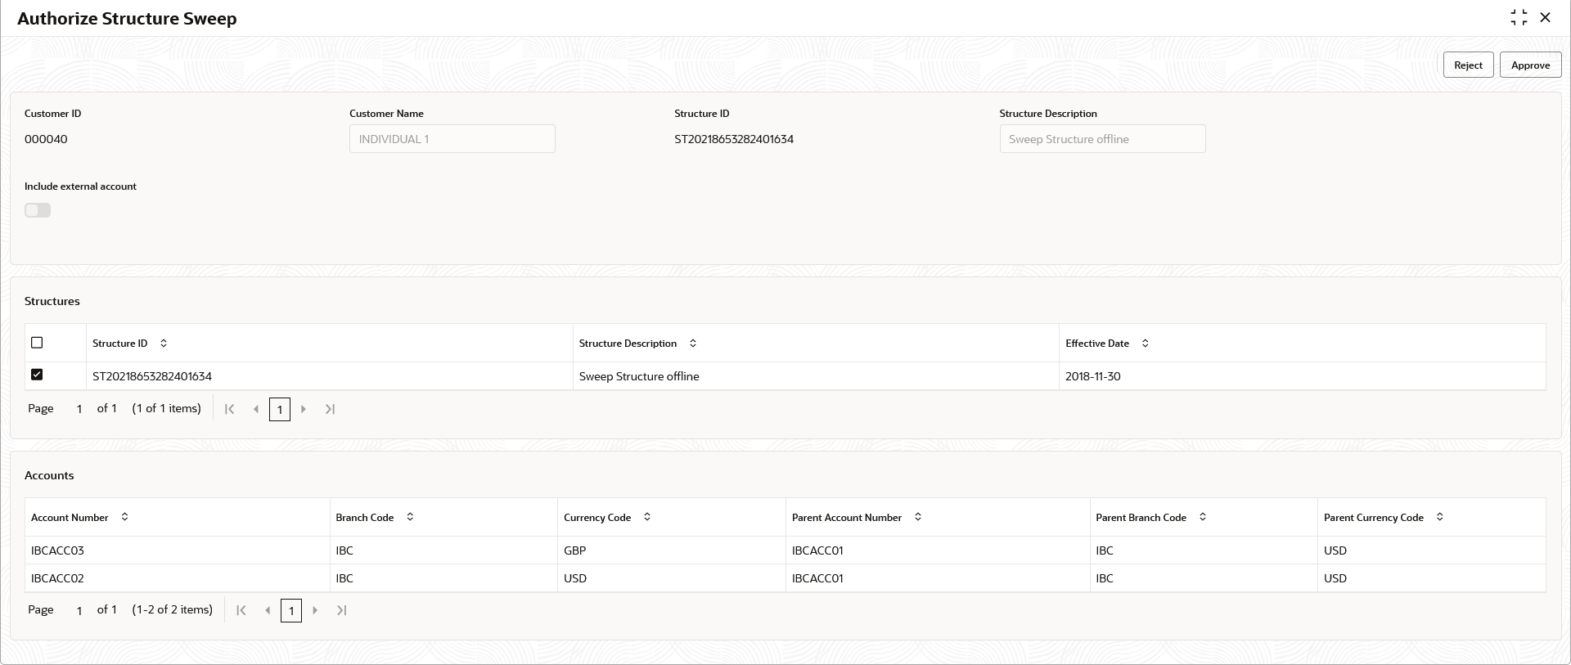The height and width of the screenshot is (665, 1571).
Task: Sort Accounts by Branch Code
Action: pos(411,517)
